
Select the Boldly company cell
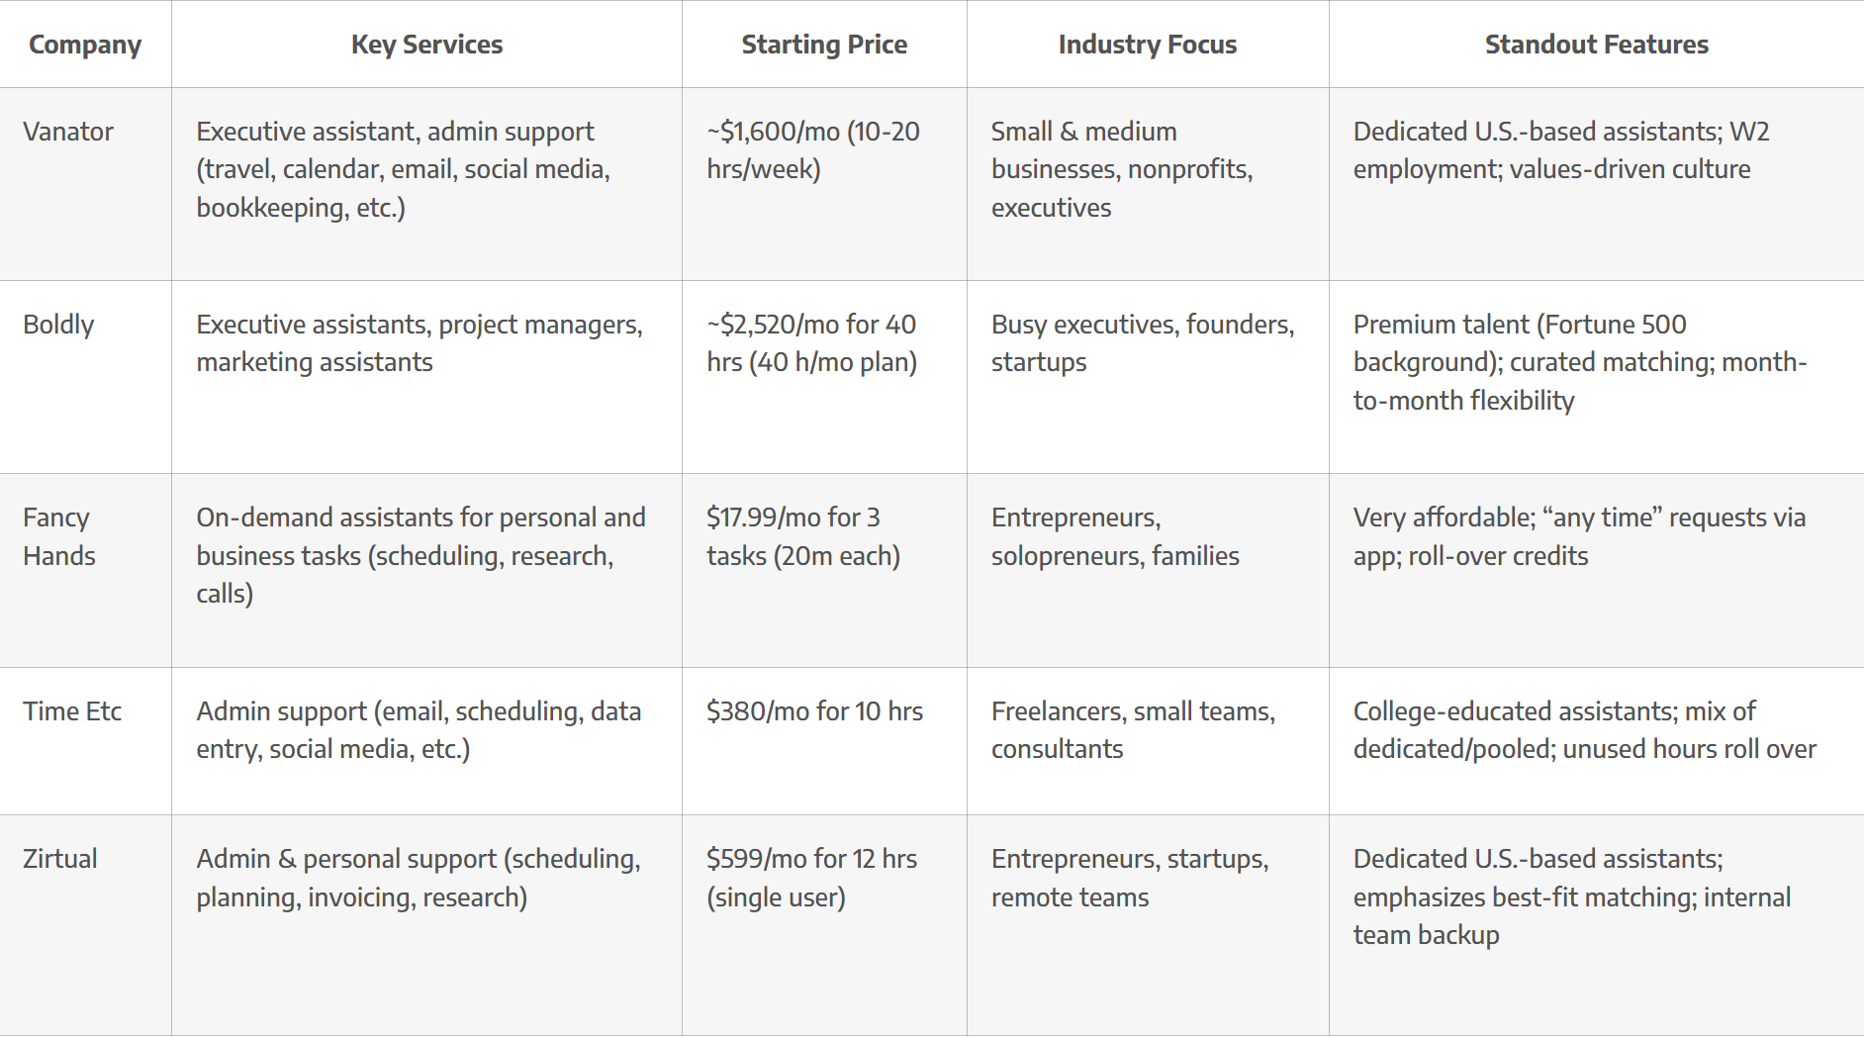[x=59, y=325]
